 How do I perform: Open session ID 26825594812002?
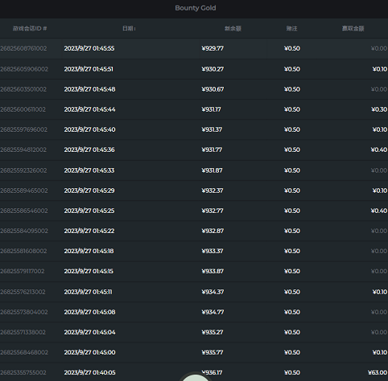pyautogui.click(x=23, y=150)
